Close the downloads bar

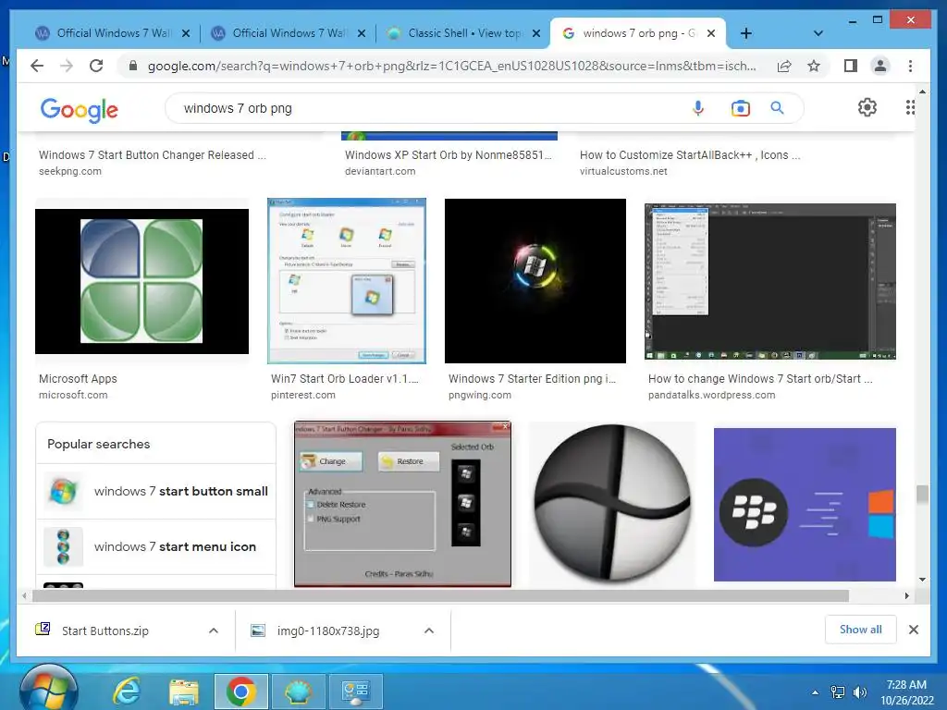[x=913, y=630]
